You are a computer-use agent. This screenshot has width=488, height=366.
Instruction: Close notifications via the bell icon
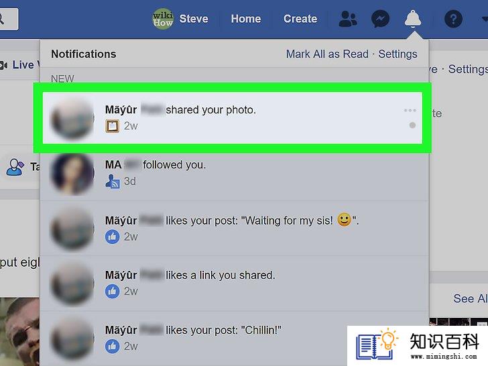413,19
